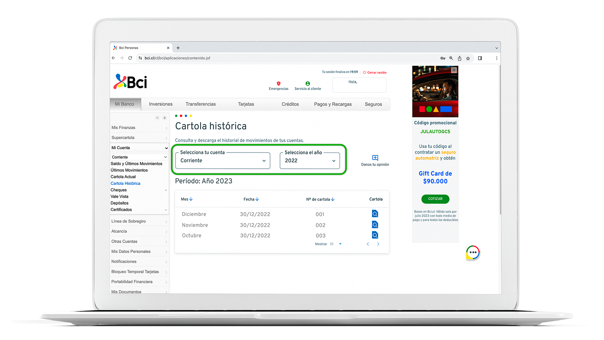
Task: Click the Cerrar sesión link
Action: [376, 72]
